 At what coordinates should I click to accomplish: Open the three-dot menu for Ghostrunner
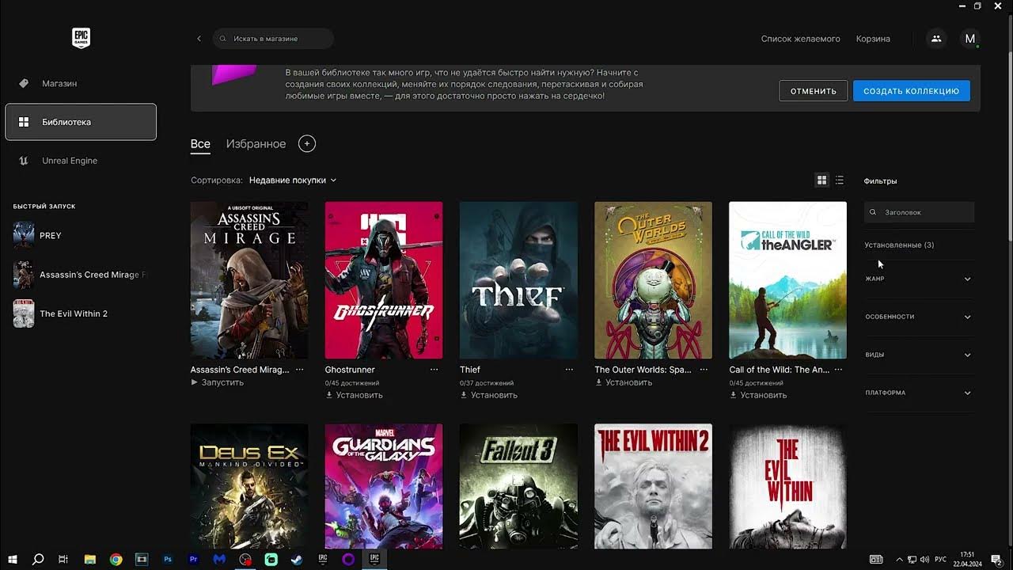434,370
